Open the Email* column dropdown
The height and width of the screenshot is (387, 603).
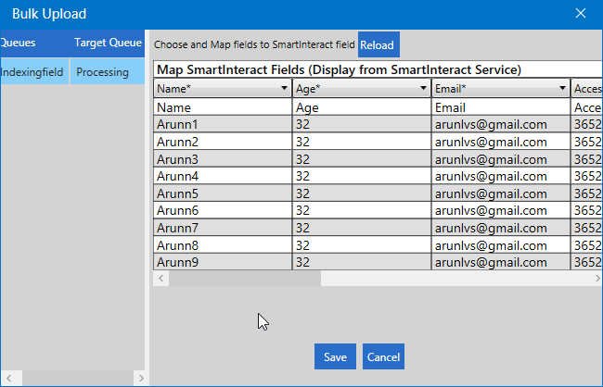pyautogui.click(x=562, y=89)
